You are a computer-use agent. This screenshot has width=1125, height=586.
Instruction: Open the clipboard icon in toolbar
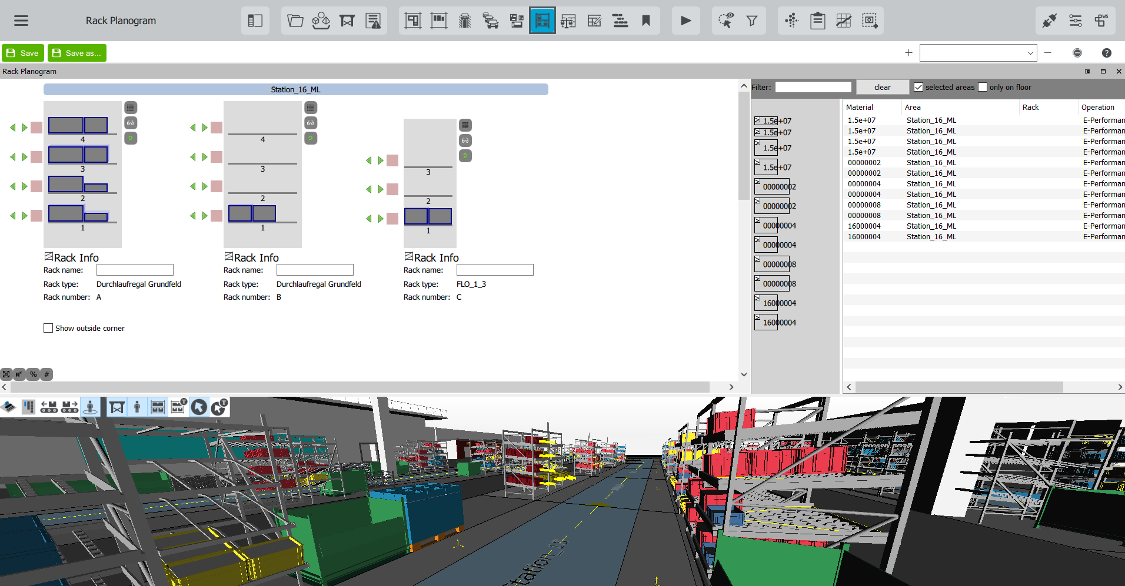point(817,21)
